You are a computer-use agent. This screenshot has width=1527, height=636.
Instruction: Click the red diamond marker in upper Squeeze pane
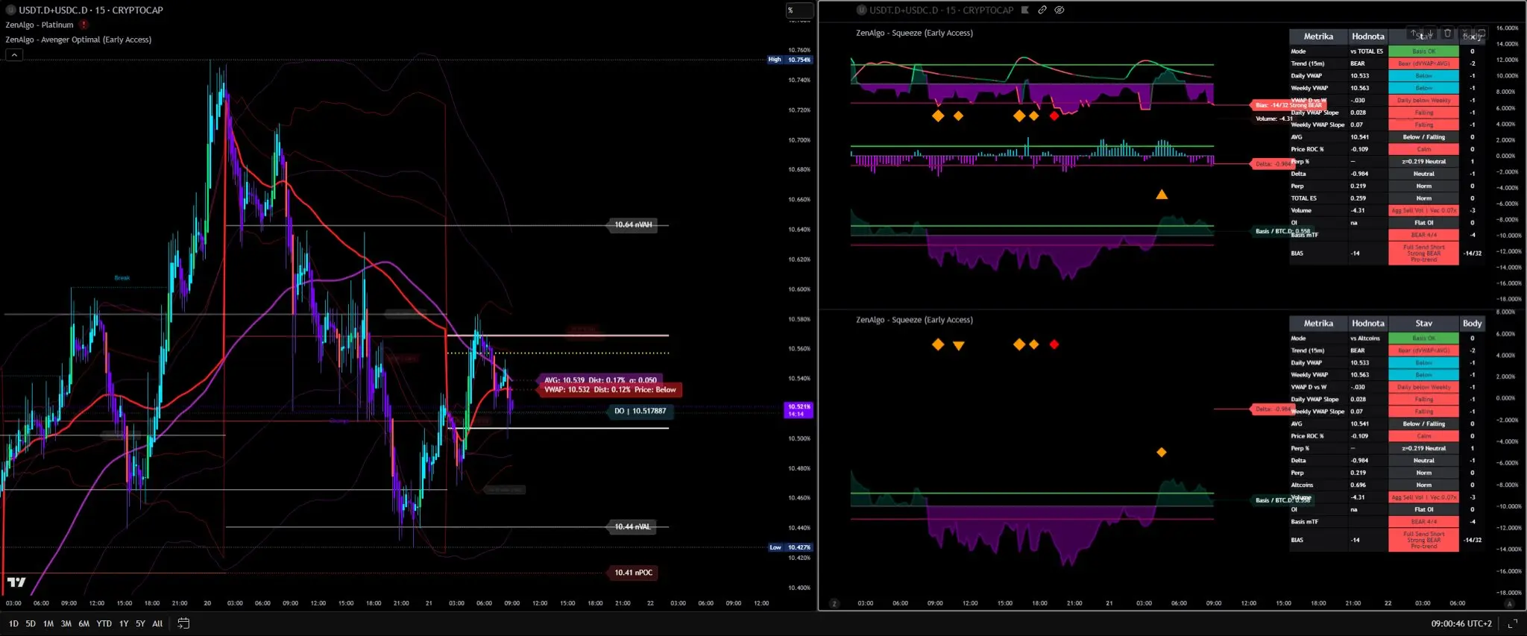[x=1054, y=116]
